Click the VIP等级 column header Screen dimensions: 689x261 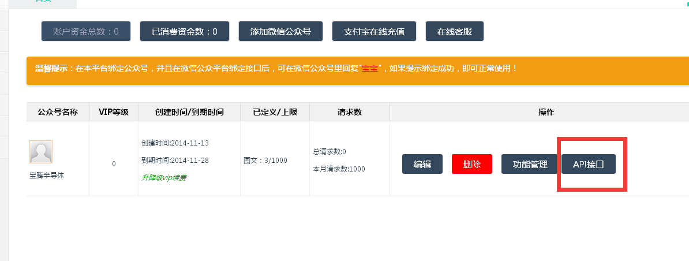tap(114, 112)
